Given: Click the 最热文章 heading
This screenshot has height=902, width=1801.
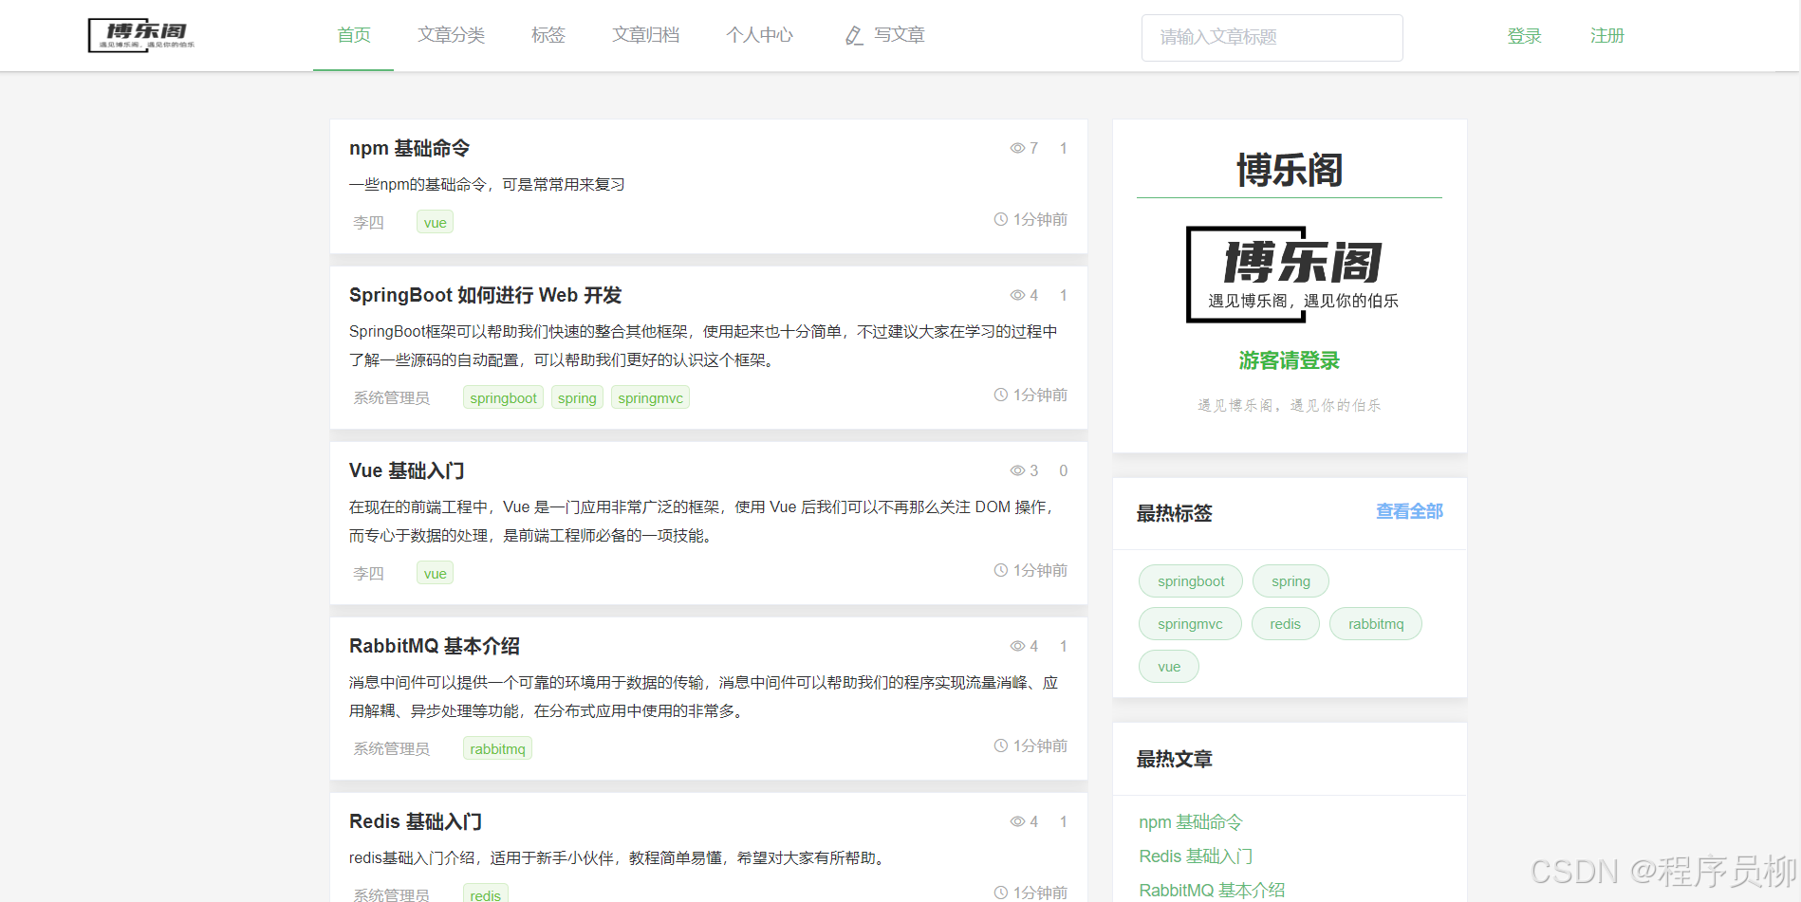Looking at the screenshot, I should click(1175, 759).
